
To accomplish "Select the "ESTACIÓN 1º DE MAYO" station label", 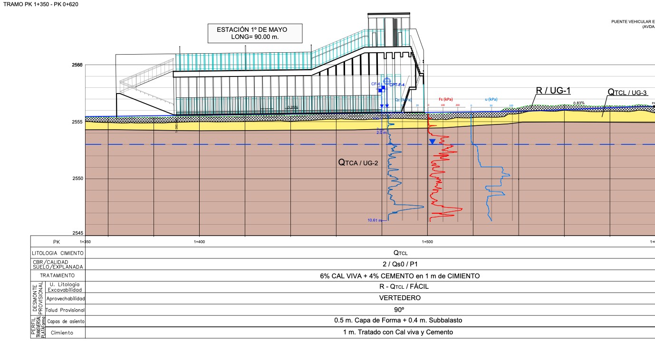I will [x=252, y=29].
